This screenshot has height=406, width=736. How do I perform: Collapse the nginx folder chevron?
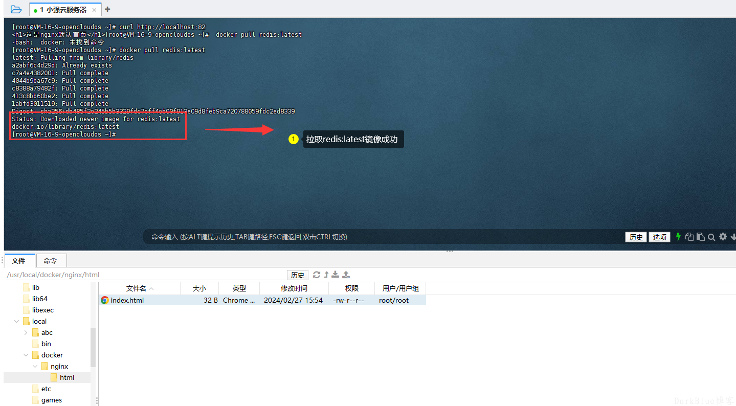click(35, 366)
